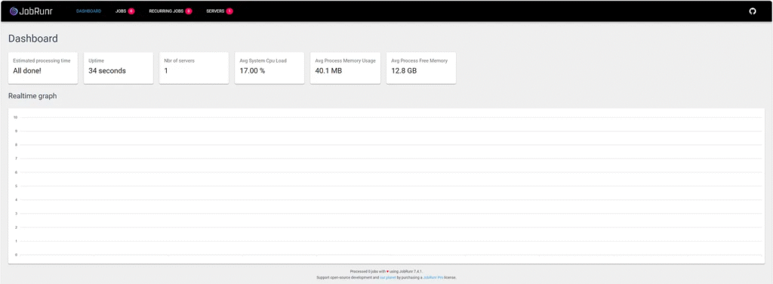Click the 'Dashboard' page heading
This screenshot has height=284, width=773.
pyautogui.click(x=33, y=39)
